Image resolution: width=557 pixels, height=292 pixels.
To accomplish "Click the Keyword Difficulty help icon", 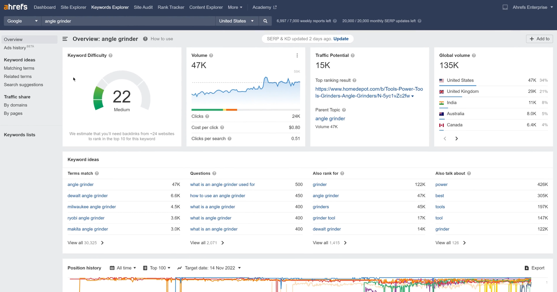I will pyautogui.click(x=111, y=56).
